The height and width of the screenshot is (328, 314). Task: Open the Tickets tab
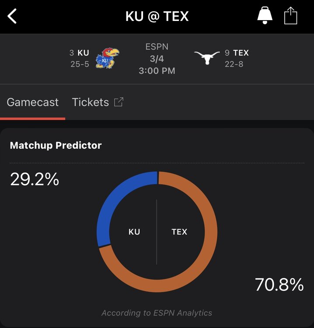point(91,102)
